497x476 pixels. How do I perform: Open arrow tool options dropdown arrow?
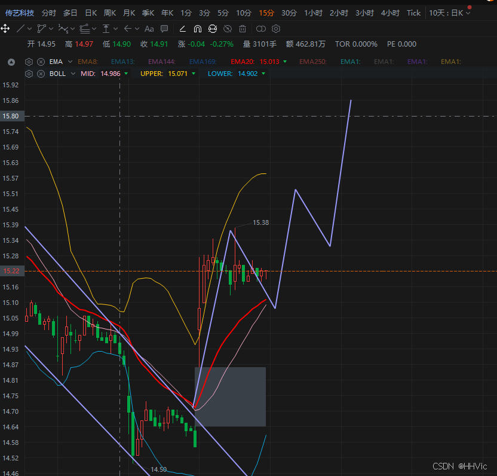[137, 29]
